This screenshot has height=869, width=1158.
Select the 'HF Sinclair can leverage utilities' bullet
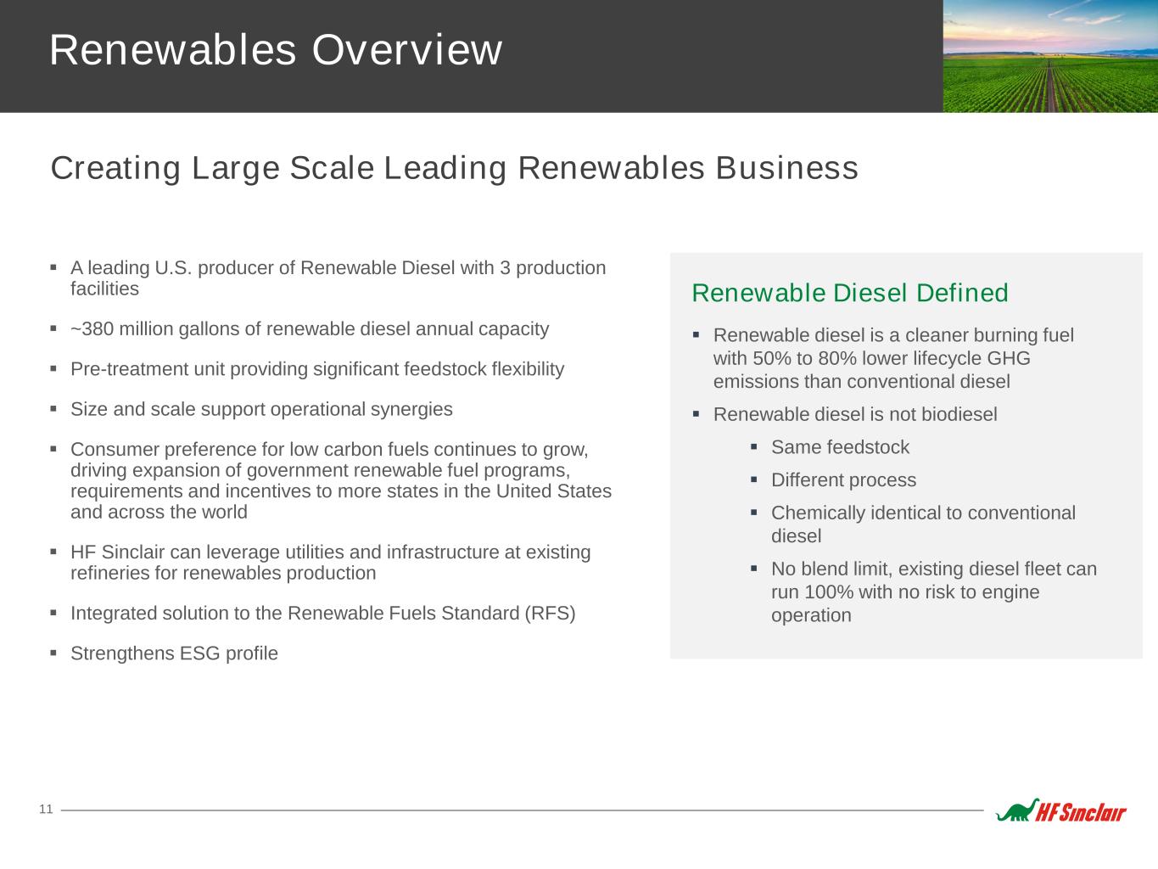330,563
